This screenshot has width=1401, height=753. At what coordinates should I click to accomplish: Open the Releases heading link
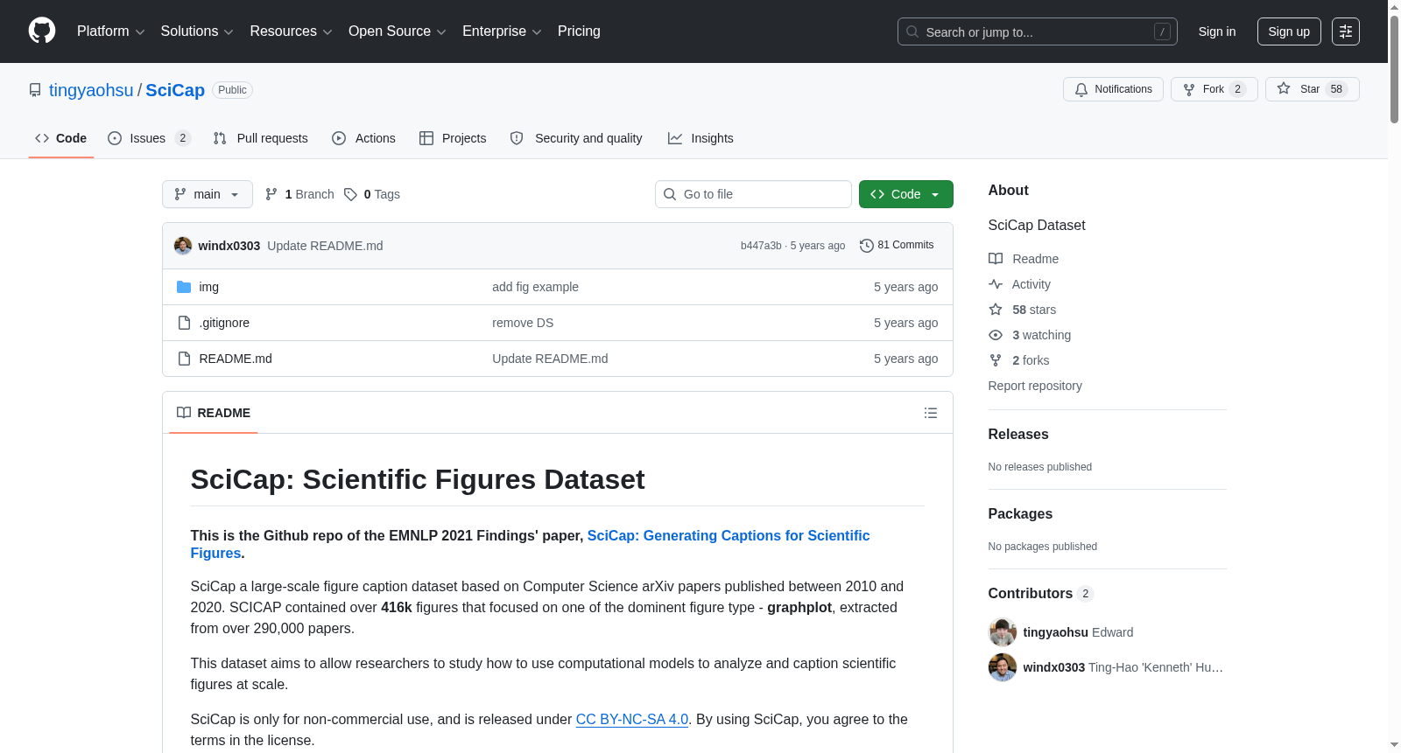click(x=1018, y=434)
